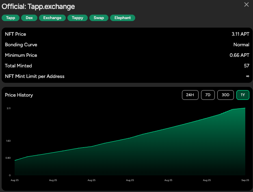253x192 pixels.
Task: Click the 3.11 y-axis label
Action: tap(9, 108)
